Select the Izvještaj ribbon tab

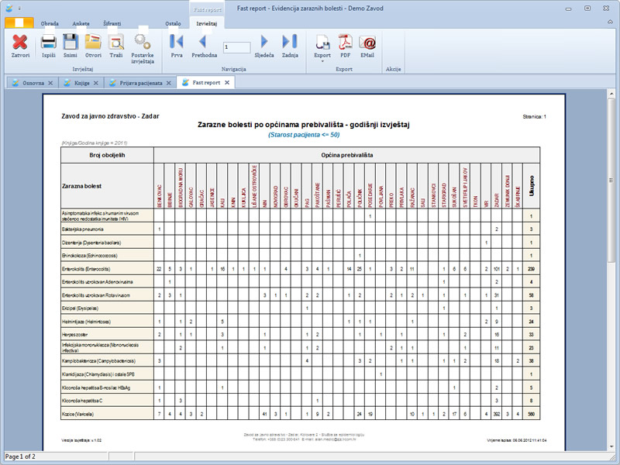click(x=206, y=24)
